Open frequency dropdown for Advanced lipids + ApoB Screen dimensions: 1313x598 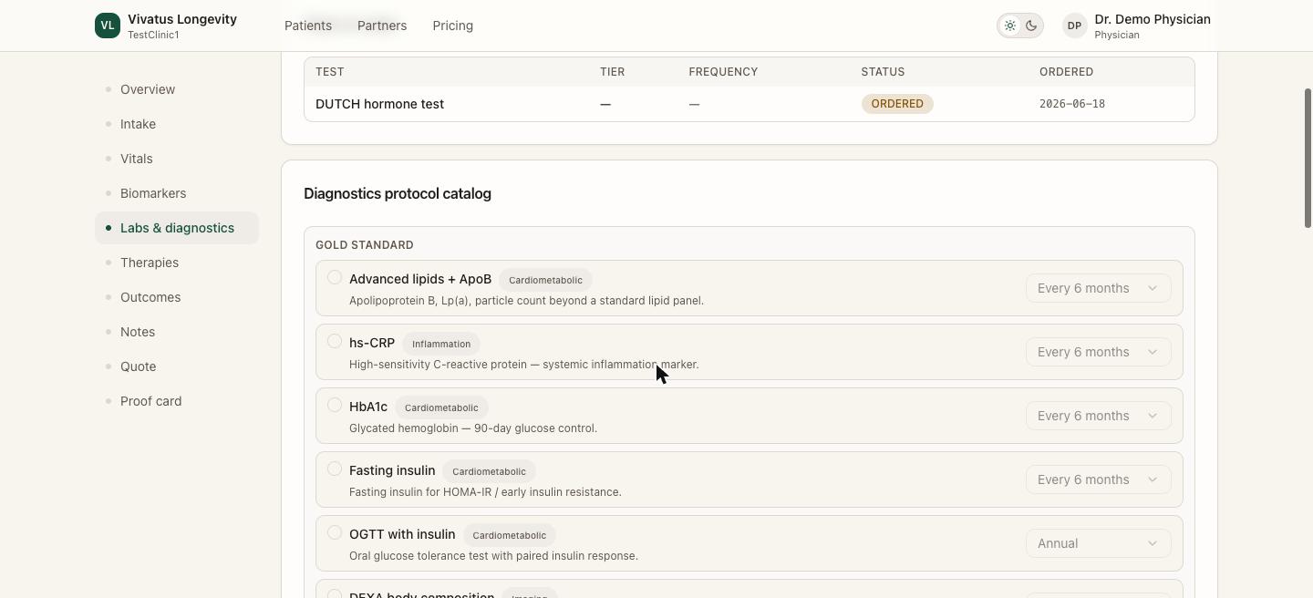1098,288
